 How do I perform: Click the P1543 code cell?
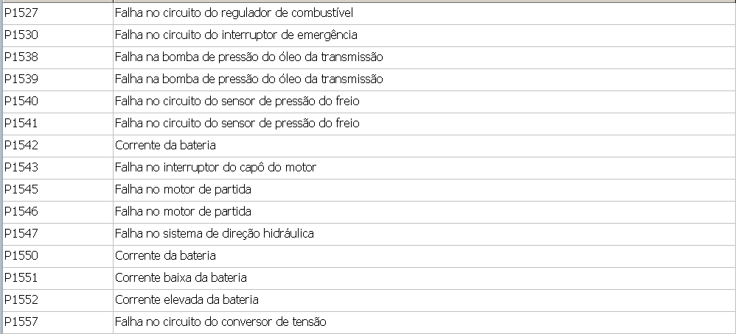click(x=21, y=168)
